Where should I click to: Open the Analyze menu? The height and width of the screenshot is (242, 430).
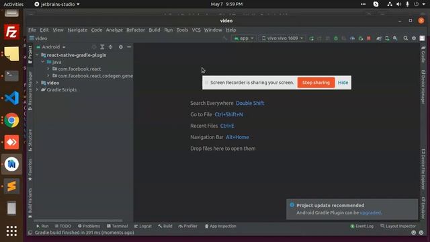coord(114,30)
